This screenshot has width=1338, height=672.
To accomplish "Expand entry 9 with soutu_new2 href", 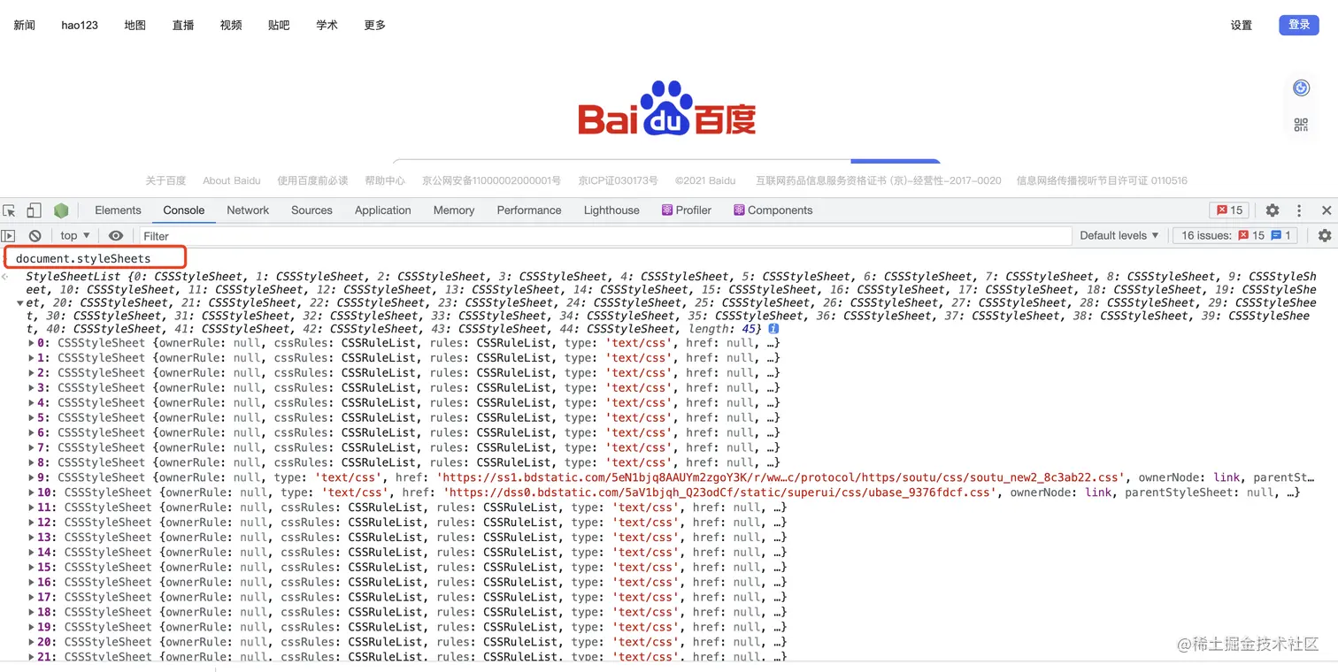I will [x=32, y=477].
